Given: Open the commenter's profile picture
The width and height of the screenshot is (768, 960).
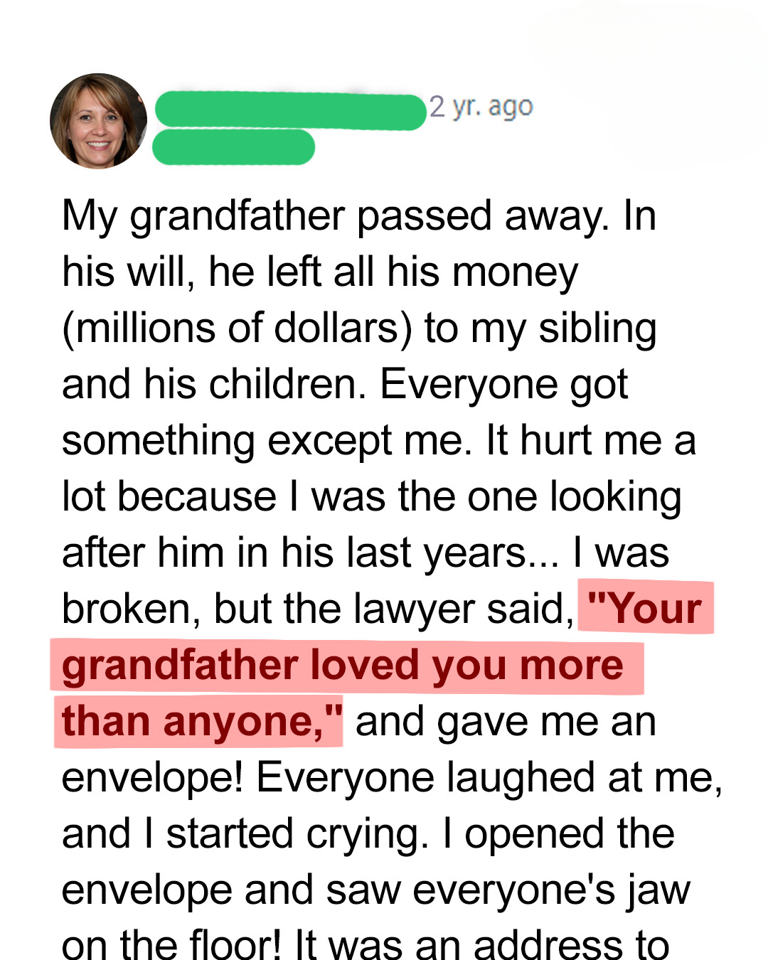Looking at the screenshot, I should coord(98,121).
